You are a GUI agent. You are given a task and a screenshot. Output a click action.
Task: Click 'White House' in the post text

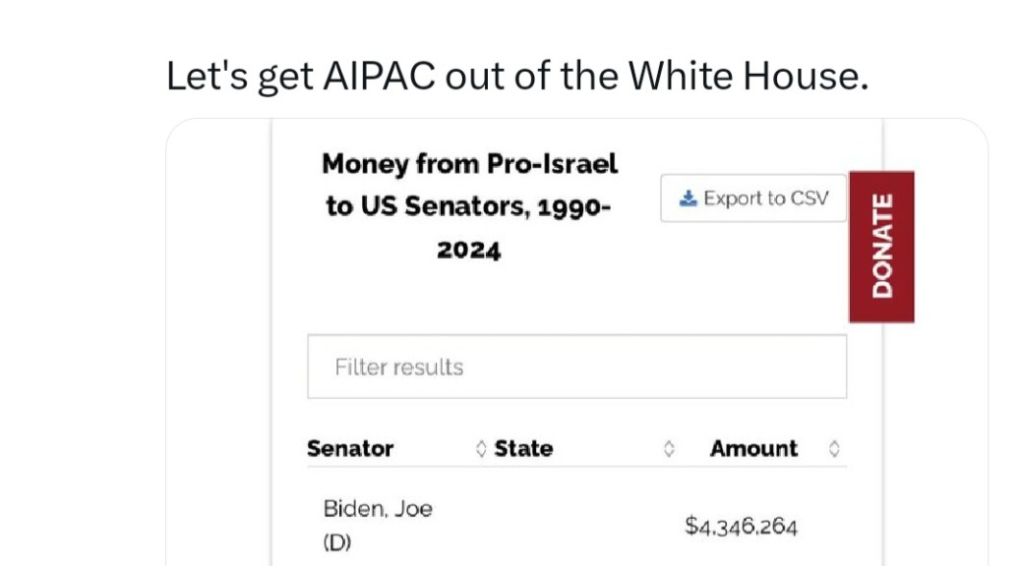748,76
